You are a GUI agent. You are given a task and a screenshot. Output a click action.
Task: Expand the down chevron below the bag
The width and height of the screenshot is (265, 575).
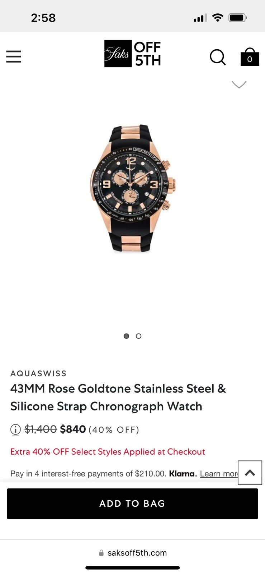coord(239,84)
